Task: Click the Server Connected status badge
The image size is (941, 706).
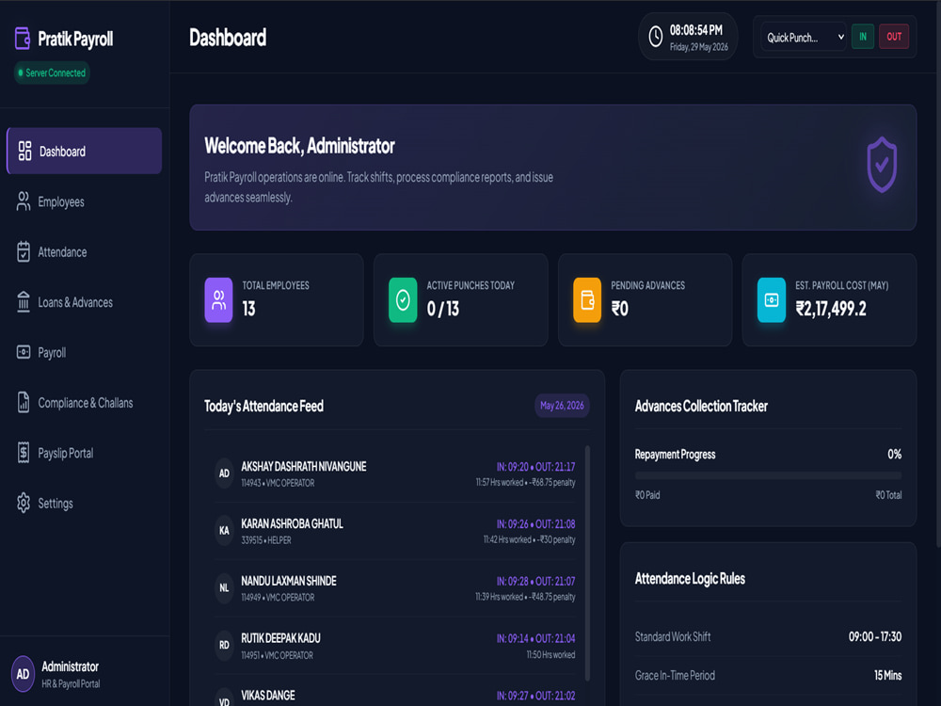Action: coord(52,72)
